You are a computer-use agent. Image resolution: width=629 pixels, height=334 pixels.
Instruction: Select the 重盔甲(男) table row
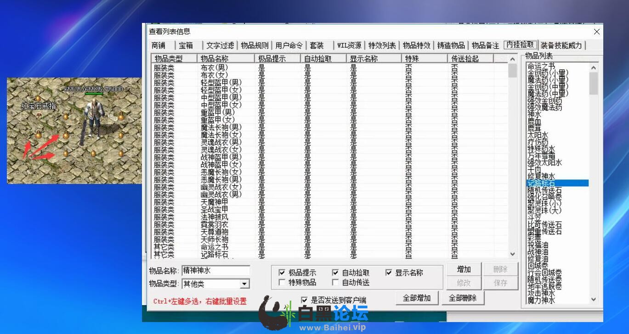click(x=329, y=112)
